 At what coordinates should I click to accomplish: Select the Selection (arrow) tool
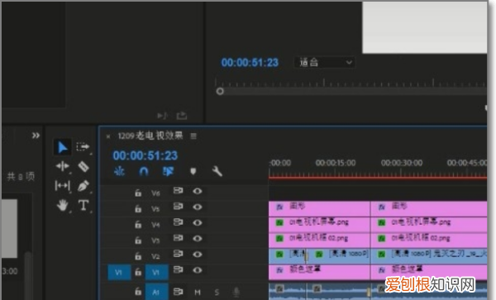click(62, 147)
